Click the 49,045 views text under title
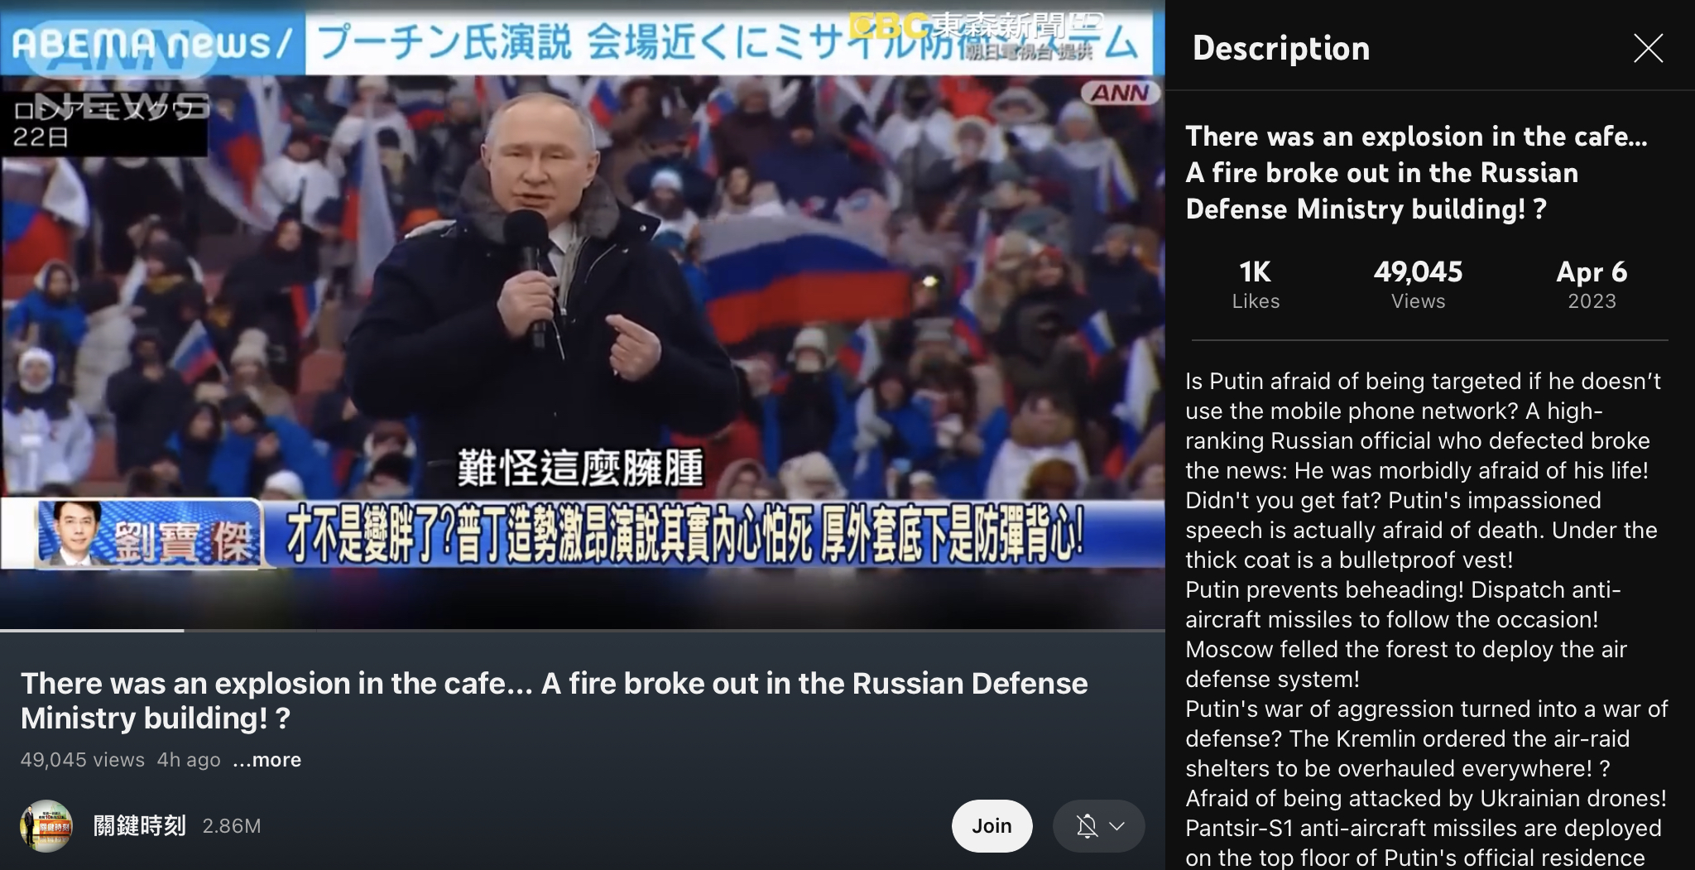This screenshot has height=870, width=1695. 82,760
